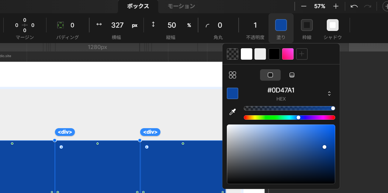
Task: Open the マージン margin control
Action: [x=25, y=25]
